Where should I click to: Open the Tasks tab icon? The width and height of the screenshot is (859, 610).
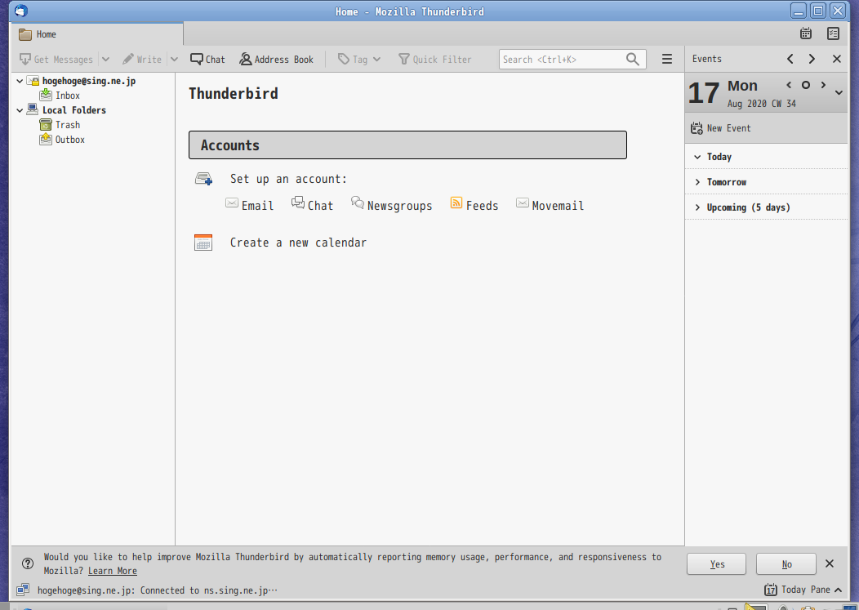[833, 34]
